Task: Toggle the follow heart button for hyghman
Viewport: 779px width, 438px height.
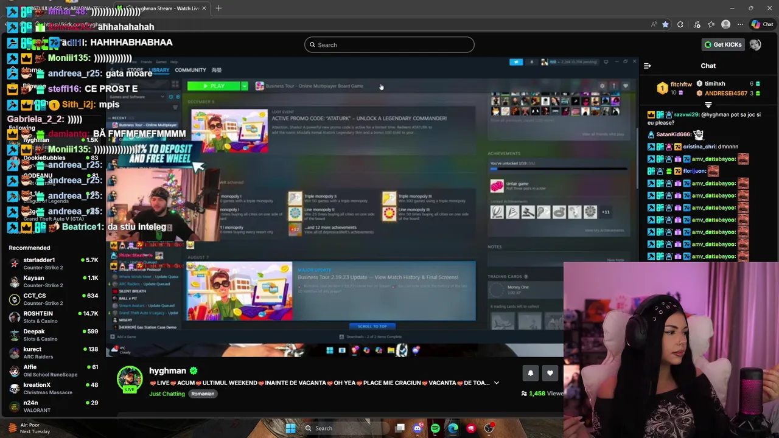Action: (x=550, y=374)
